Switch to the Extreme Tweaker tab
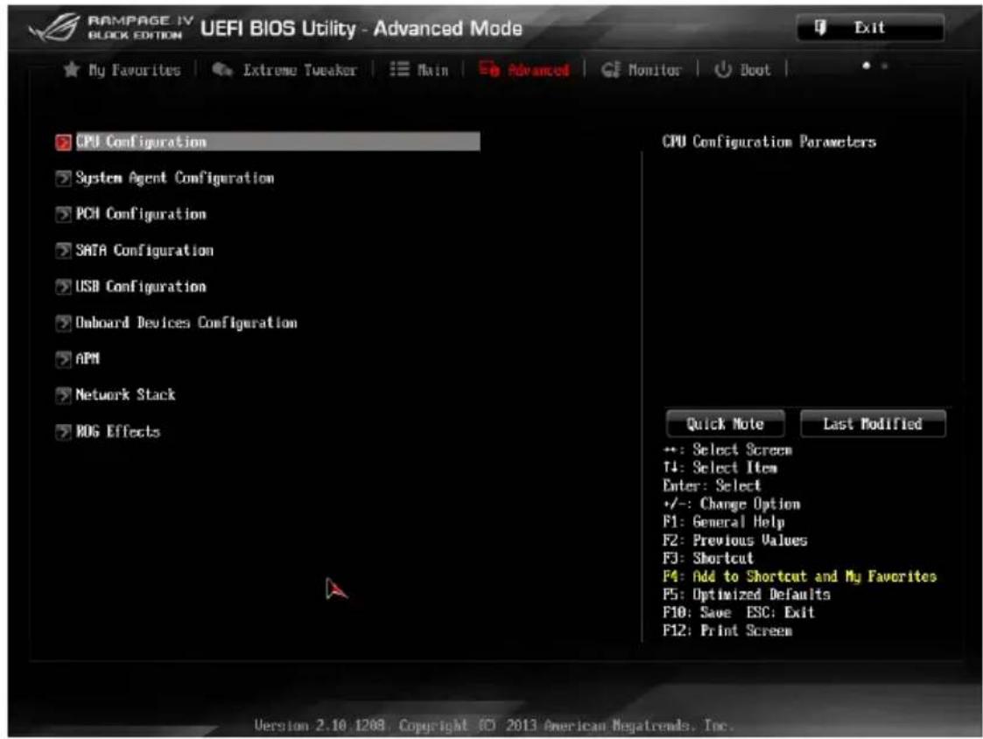This screenshot has height=739, width=983. tap(284, 69)
